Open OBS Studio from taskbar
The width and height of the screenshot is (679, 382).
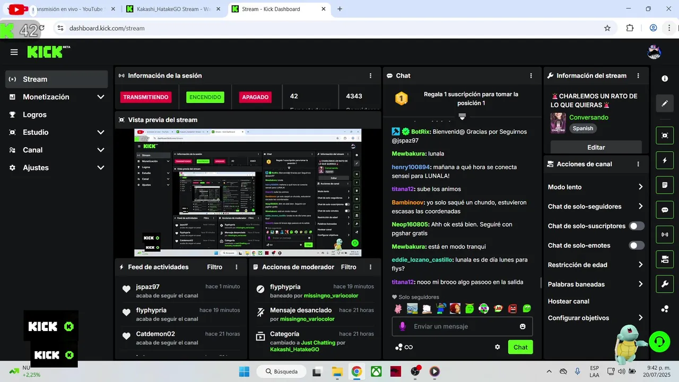(415, 371)
